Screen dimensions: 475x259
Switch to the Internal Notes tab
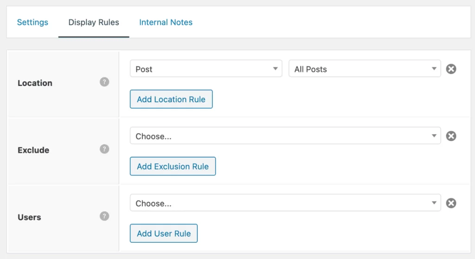(166, 22)
